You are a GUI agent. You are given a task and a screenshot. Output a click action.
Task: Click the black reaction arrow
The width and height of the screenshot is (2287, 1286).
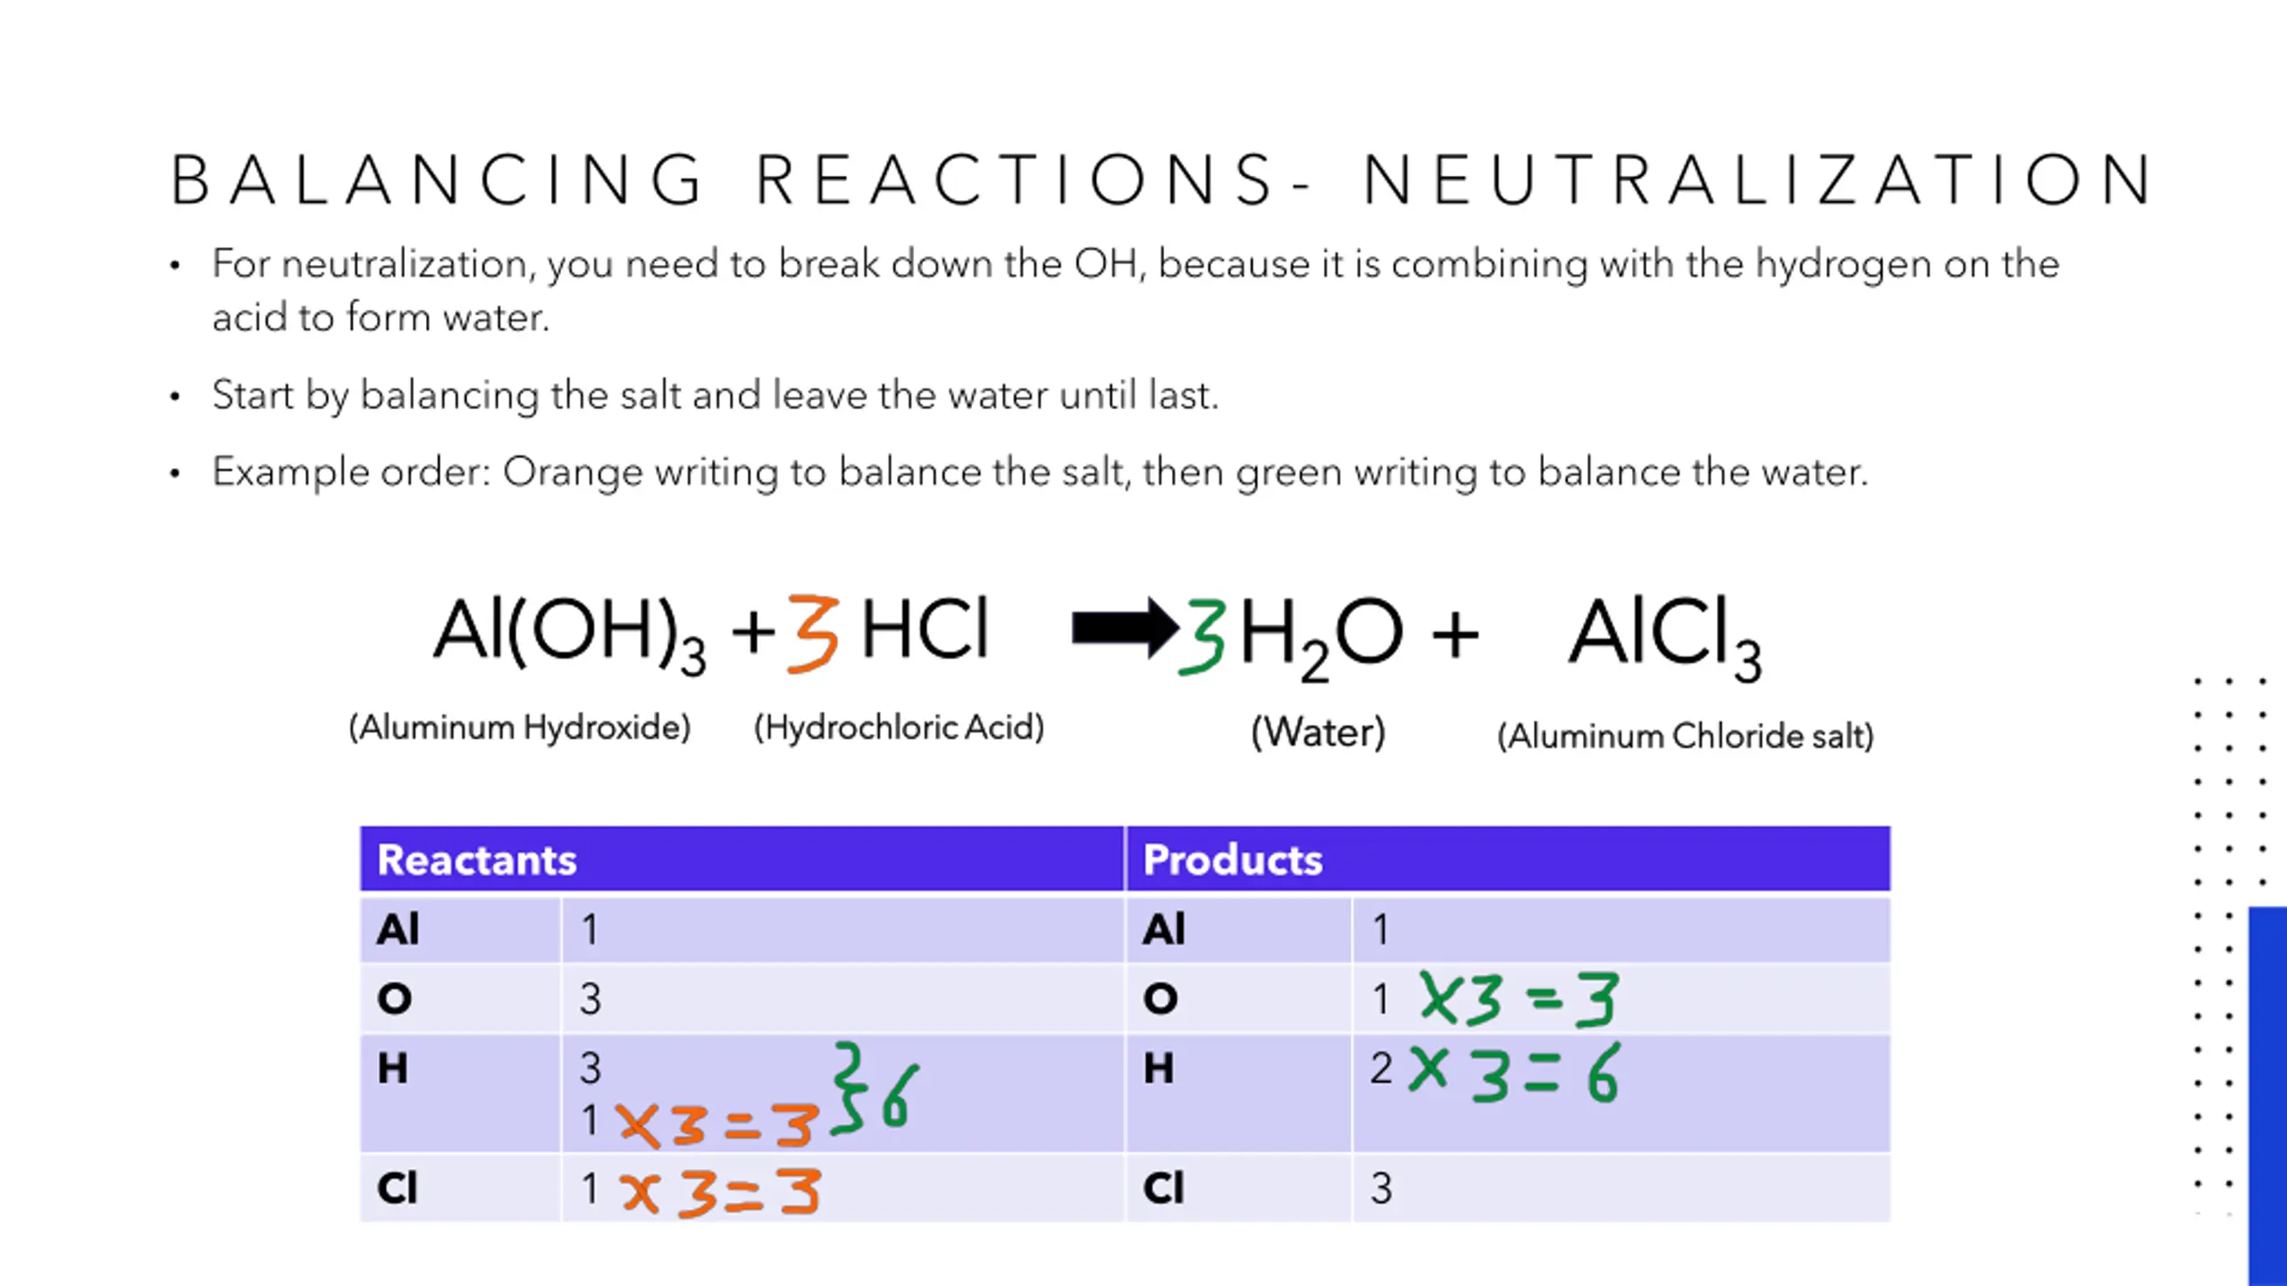pos(1125,628)
